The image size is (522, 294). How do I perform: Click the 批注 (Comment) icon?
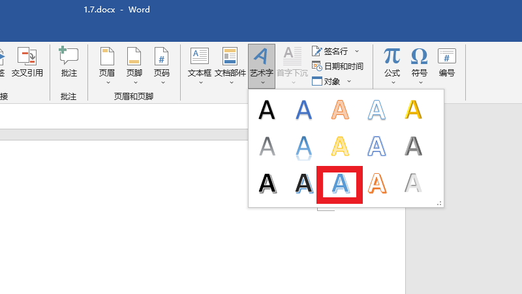(69, 63)
